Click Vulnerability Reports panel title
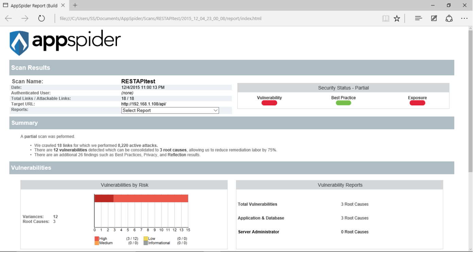The image size is (474, 253). click(x=340, y=185)
